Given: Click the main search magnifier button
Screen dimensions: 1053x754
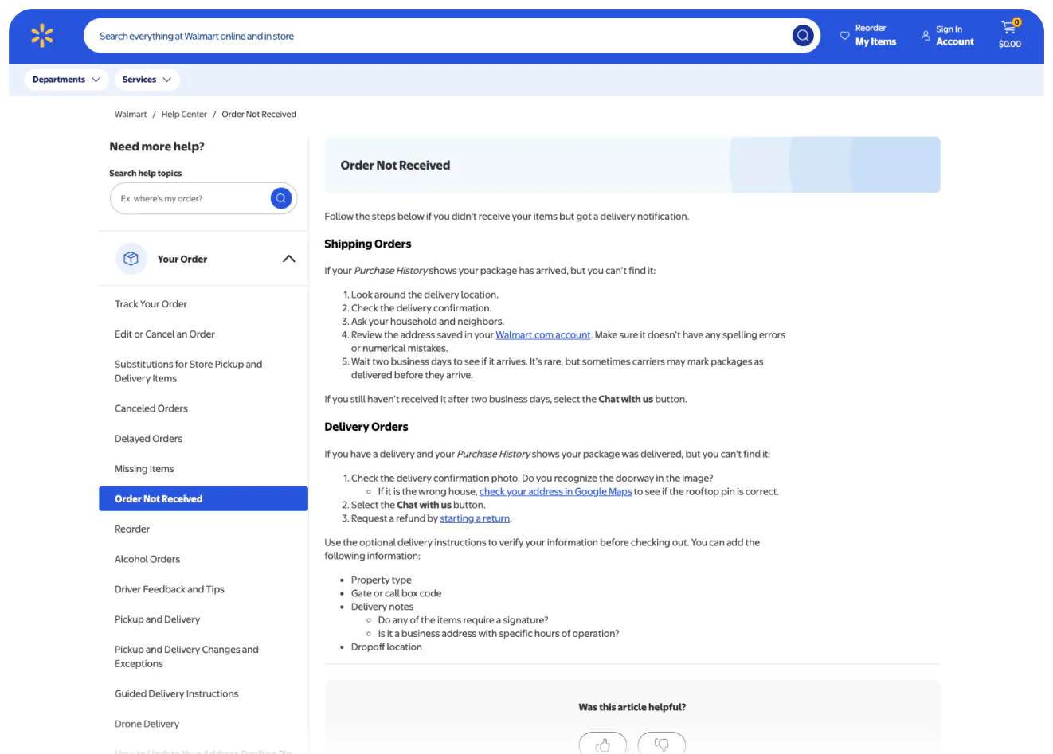Looking at the screenshot, I should 803,35.
